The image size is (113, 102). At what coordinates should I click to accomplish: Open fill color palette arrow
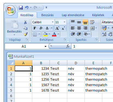click(49, 34)
